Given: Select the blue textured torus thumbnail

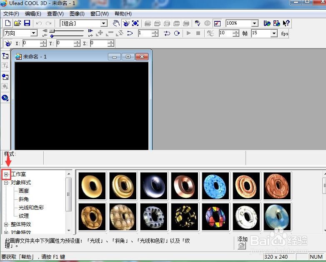Looking at the screenshot, I should pos(215,186).
